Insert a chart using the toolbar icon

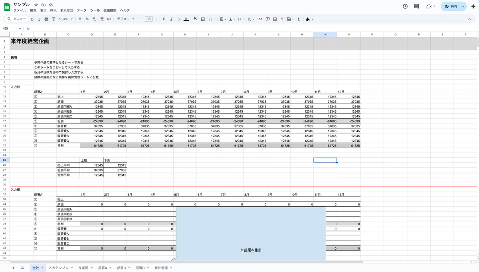click(x=275, y=19)
